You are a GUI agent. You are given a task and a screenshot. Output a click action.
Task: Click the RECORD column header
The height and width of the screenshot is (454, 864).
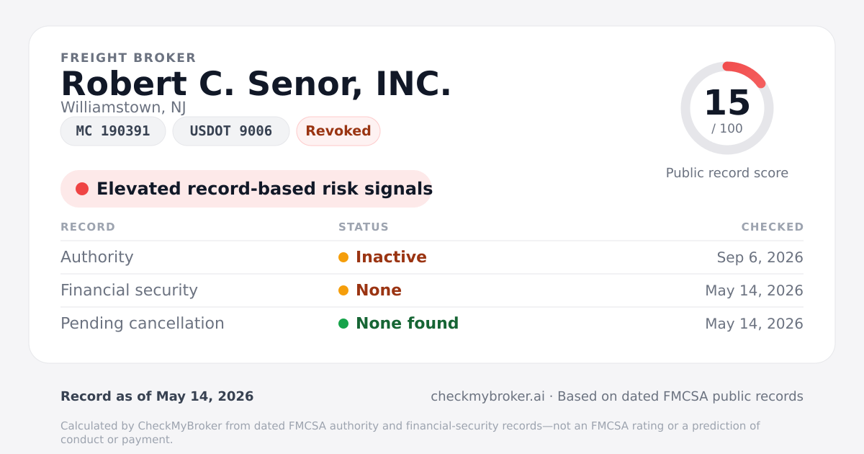(x=88, y=227)
